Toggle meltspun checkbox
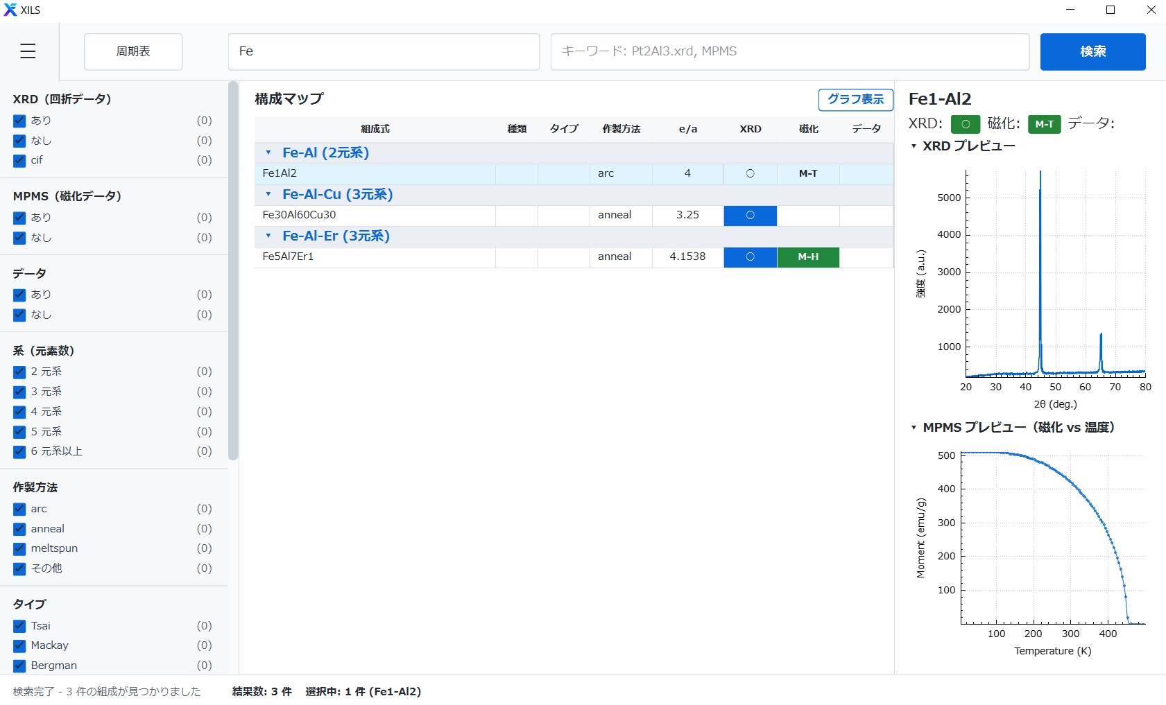 tap(19, 548)
